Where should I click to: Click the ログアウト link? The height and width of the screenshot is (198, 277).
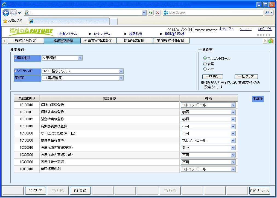pos(265,29)
